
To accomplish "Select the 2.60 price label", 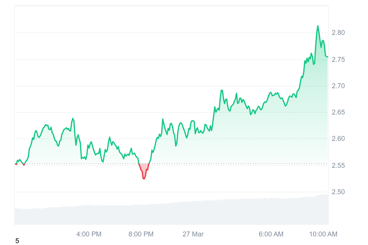I will (x=339, y=139).
